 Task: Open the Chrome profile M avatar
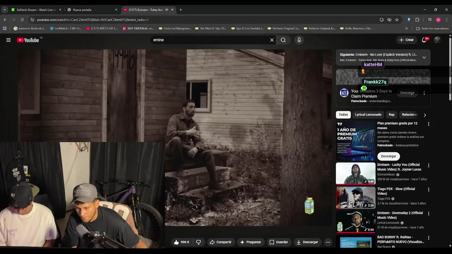coord(438,20)
